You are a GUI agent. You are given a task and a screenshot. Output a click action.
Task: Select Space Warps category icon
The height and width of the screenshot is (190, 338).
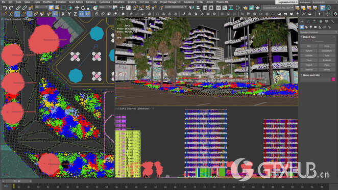point(325,27)
